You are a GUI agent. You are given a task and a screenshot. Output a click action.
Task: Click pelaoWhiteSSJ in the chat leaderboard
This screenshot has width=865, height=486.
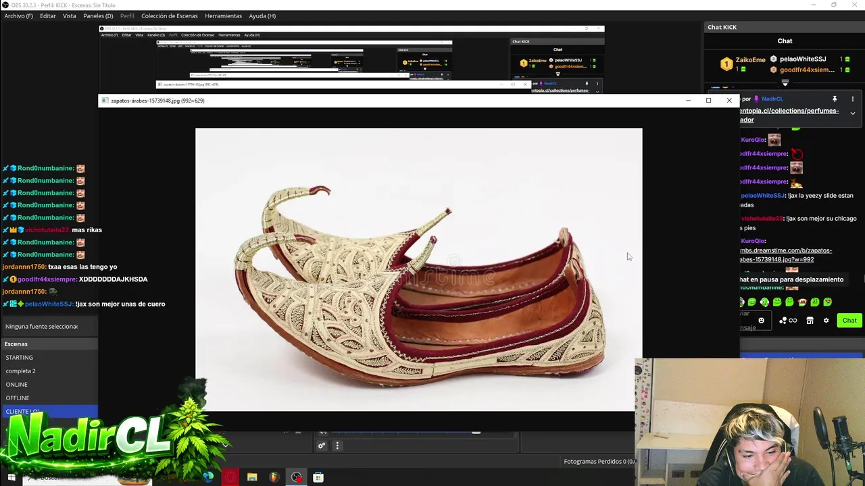click(803, 59)
